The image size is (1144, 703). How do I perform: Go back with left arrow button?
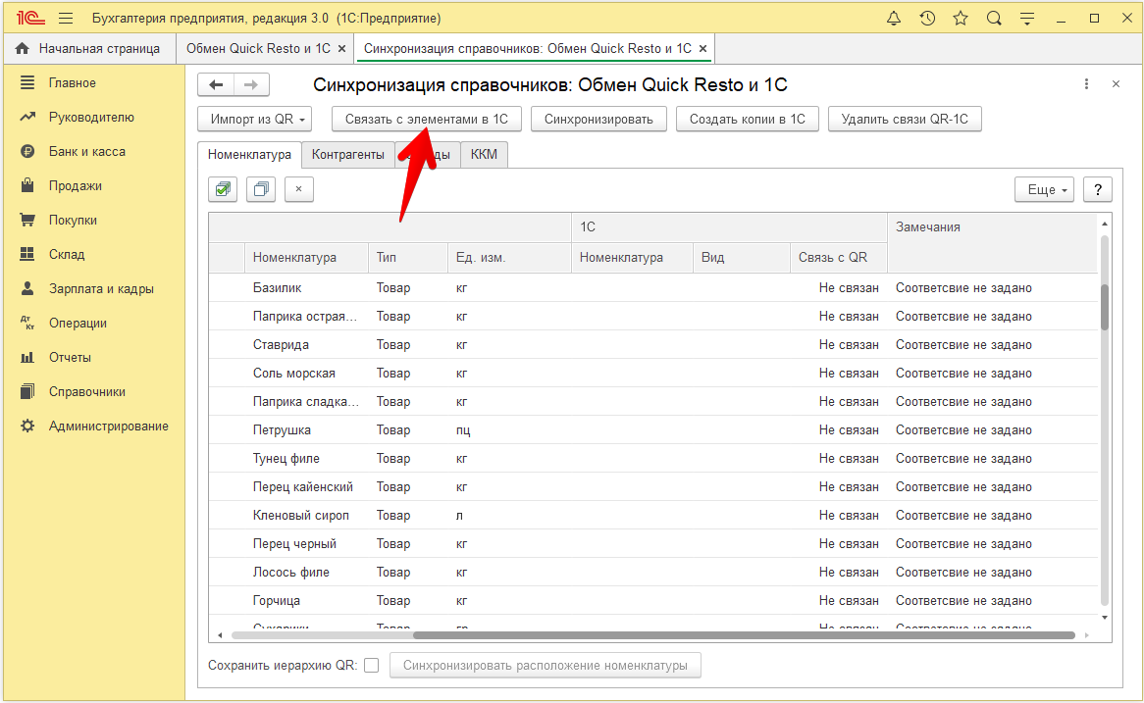tap(216, 84)
